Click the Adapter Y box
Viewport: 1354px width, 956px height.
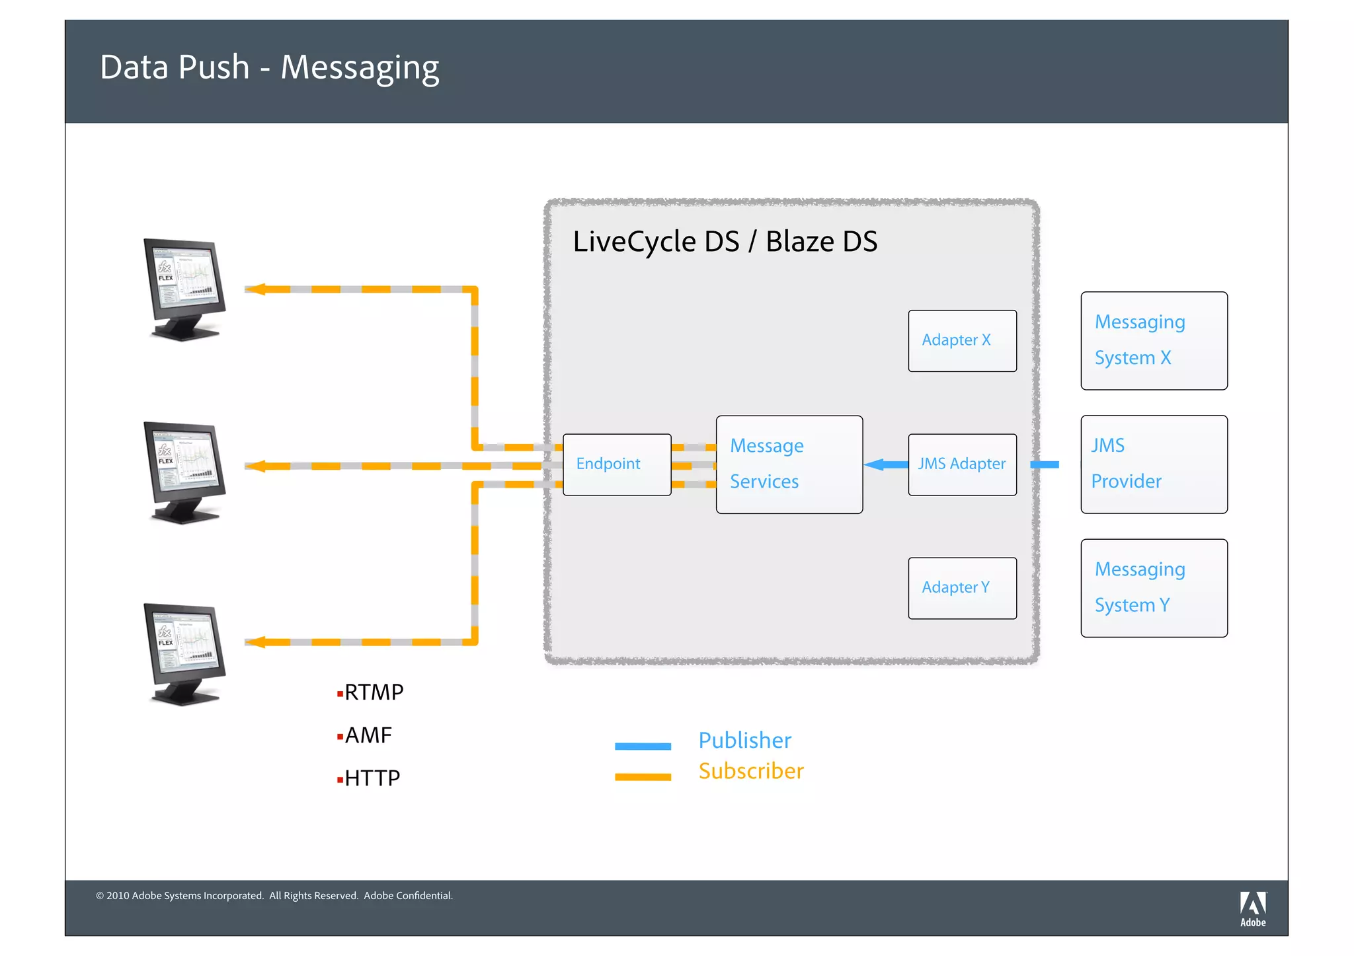pos(962,588)
